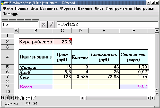The height and width of the screenshot is (108, 160).
Task: Select row 2 header
Action: [7, 41]
